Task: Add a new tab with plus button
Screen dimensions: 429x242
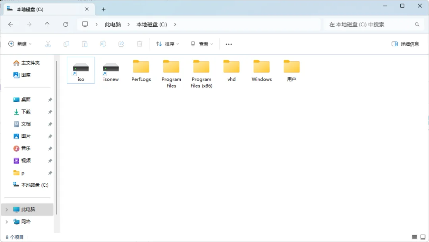Action: [103, 9]
